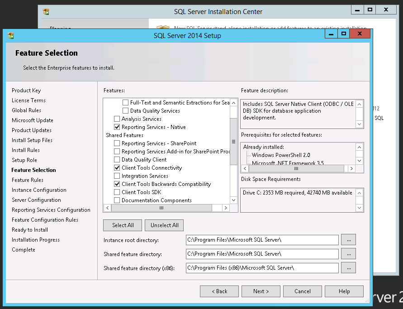Uncheck Client Tools Connectivity
Image resolution: width=403 pixels, height=309 pixels.
tap(117, 167)
